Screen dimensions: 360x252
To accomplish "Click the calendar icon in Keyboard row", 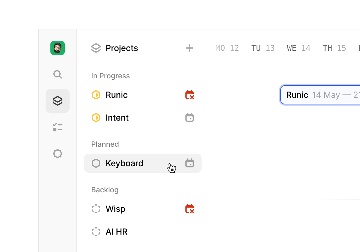I will tap(190, 163).
